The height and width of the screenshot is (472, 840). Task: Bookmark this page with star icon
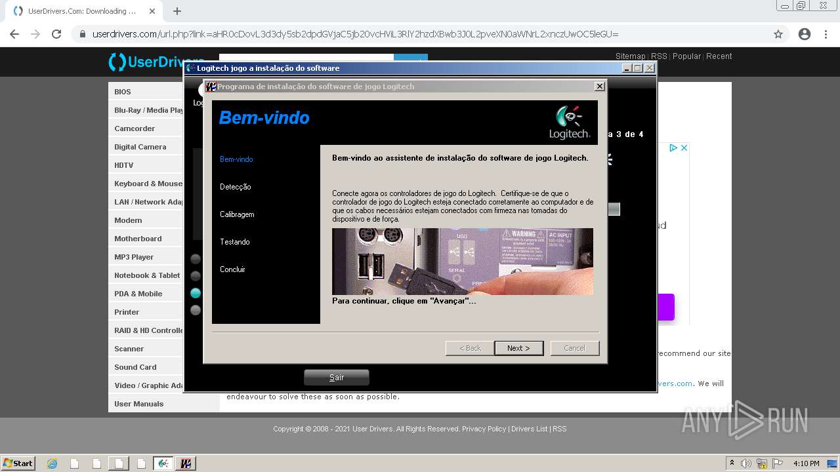[x=778, y=34]
